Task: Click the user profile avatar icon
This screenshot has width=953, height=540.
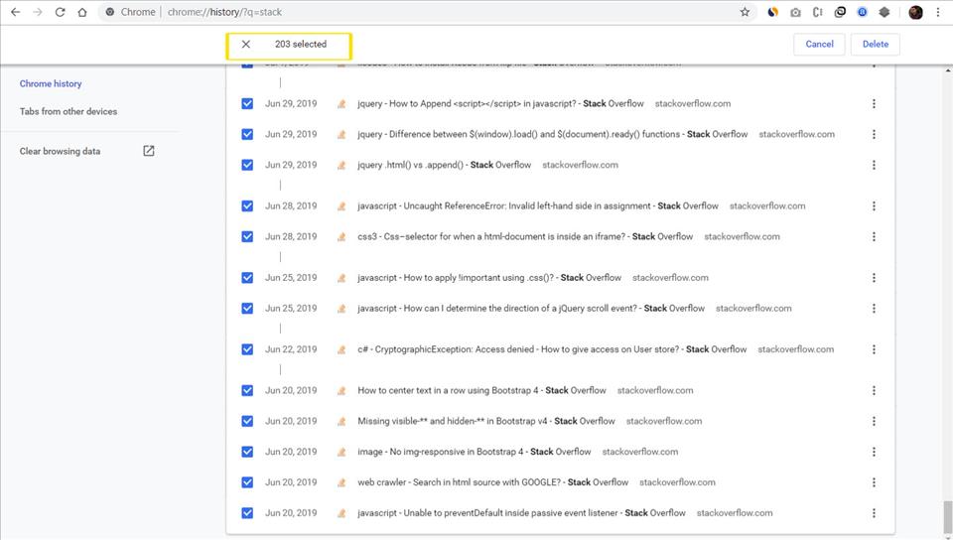Action: pos(915,12)
